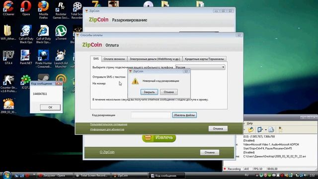Click Закрыть in the ZipCoin warning dialog
The width and height of the screenshot is (318, 179).
149,92
